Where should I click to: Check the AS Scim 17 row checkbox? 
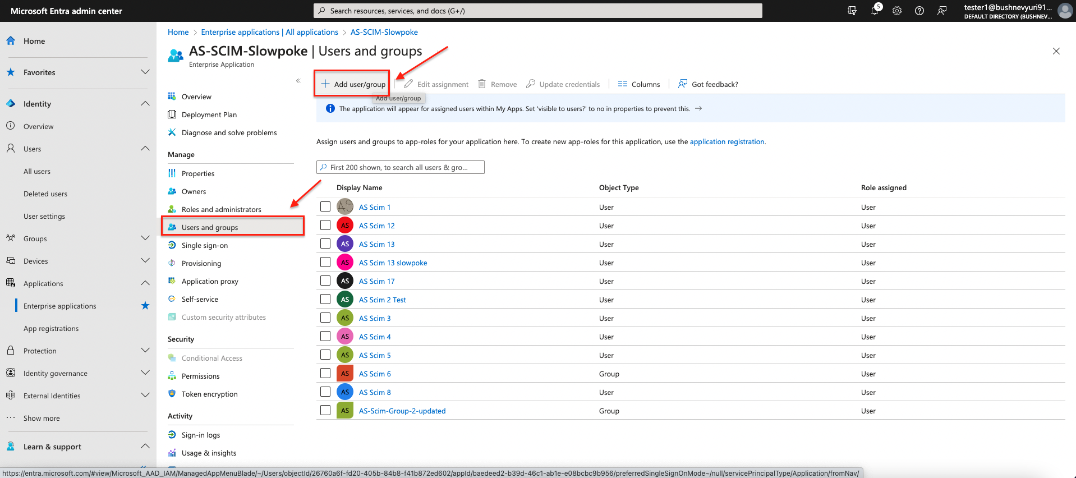pos(325,281)
